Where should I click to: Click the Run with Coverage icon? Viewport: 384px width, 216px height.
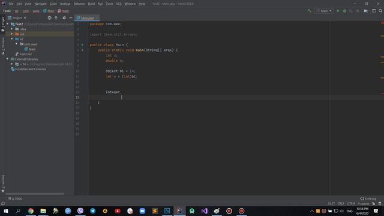tap(351, 11)
